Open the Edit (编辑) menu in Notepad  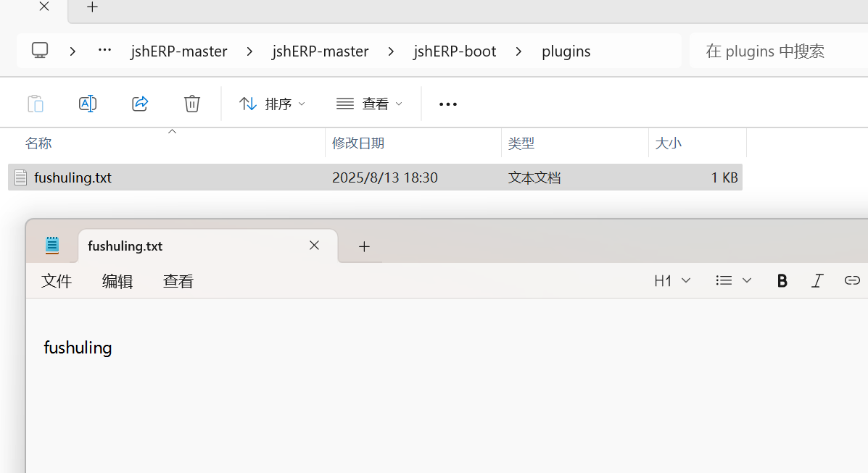click(117, 281)
